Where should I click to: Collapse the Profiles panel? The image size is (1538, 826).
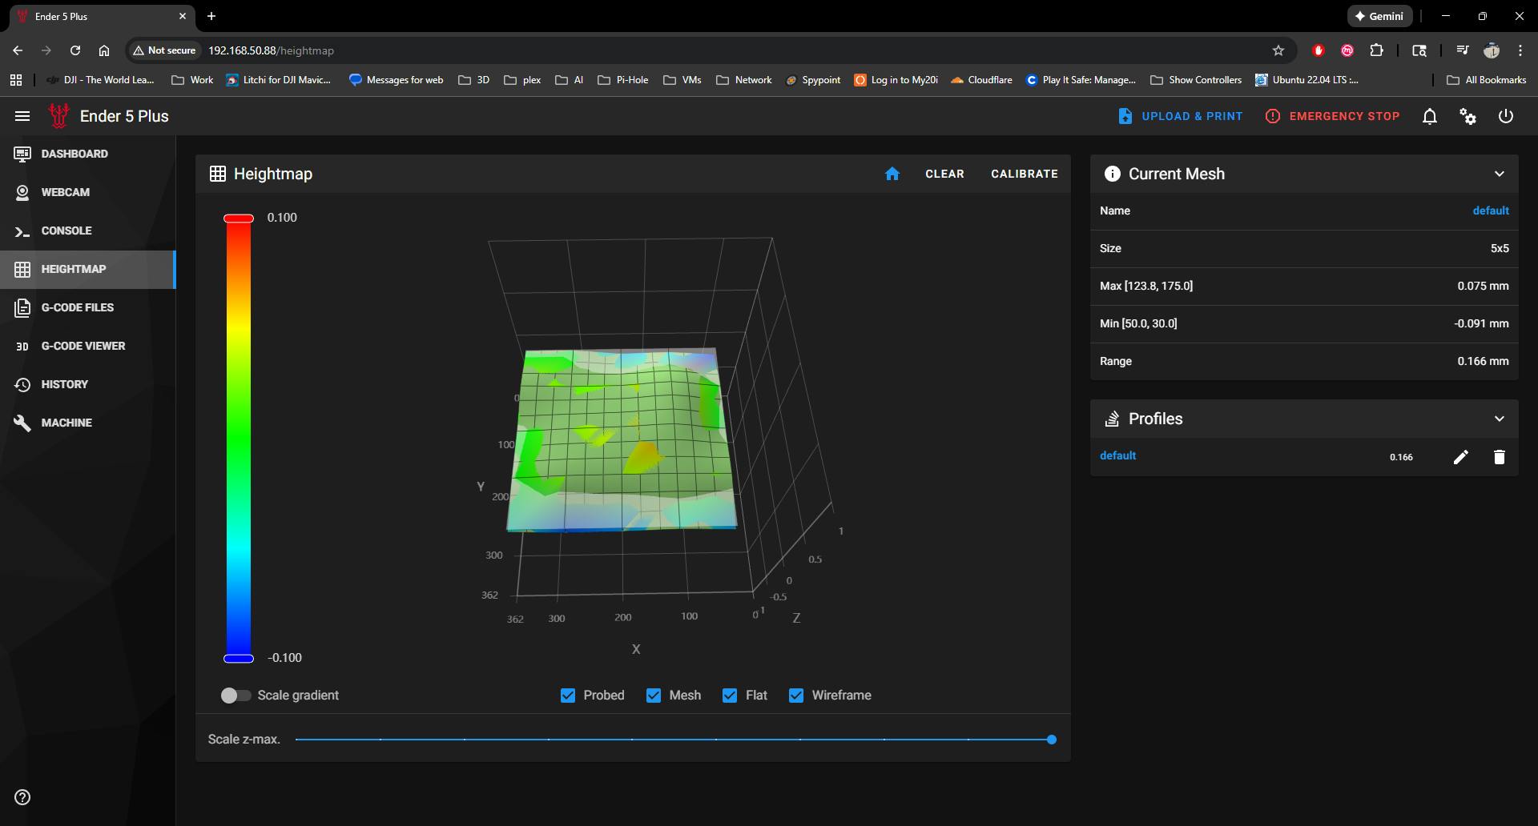click(x=1499, y=419)
